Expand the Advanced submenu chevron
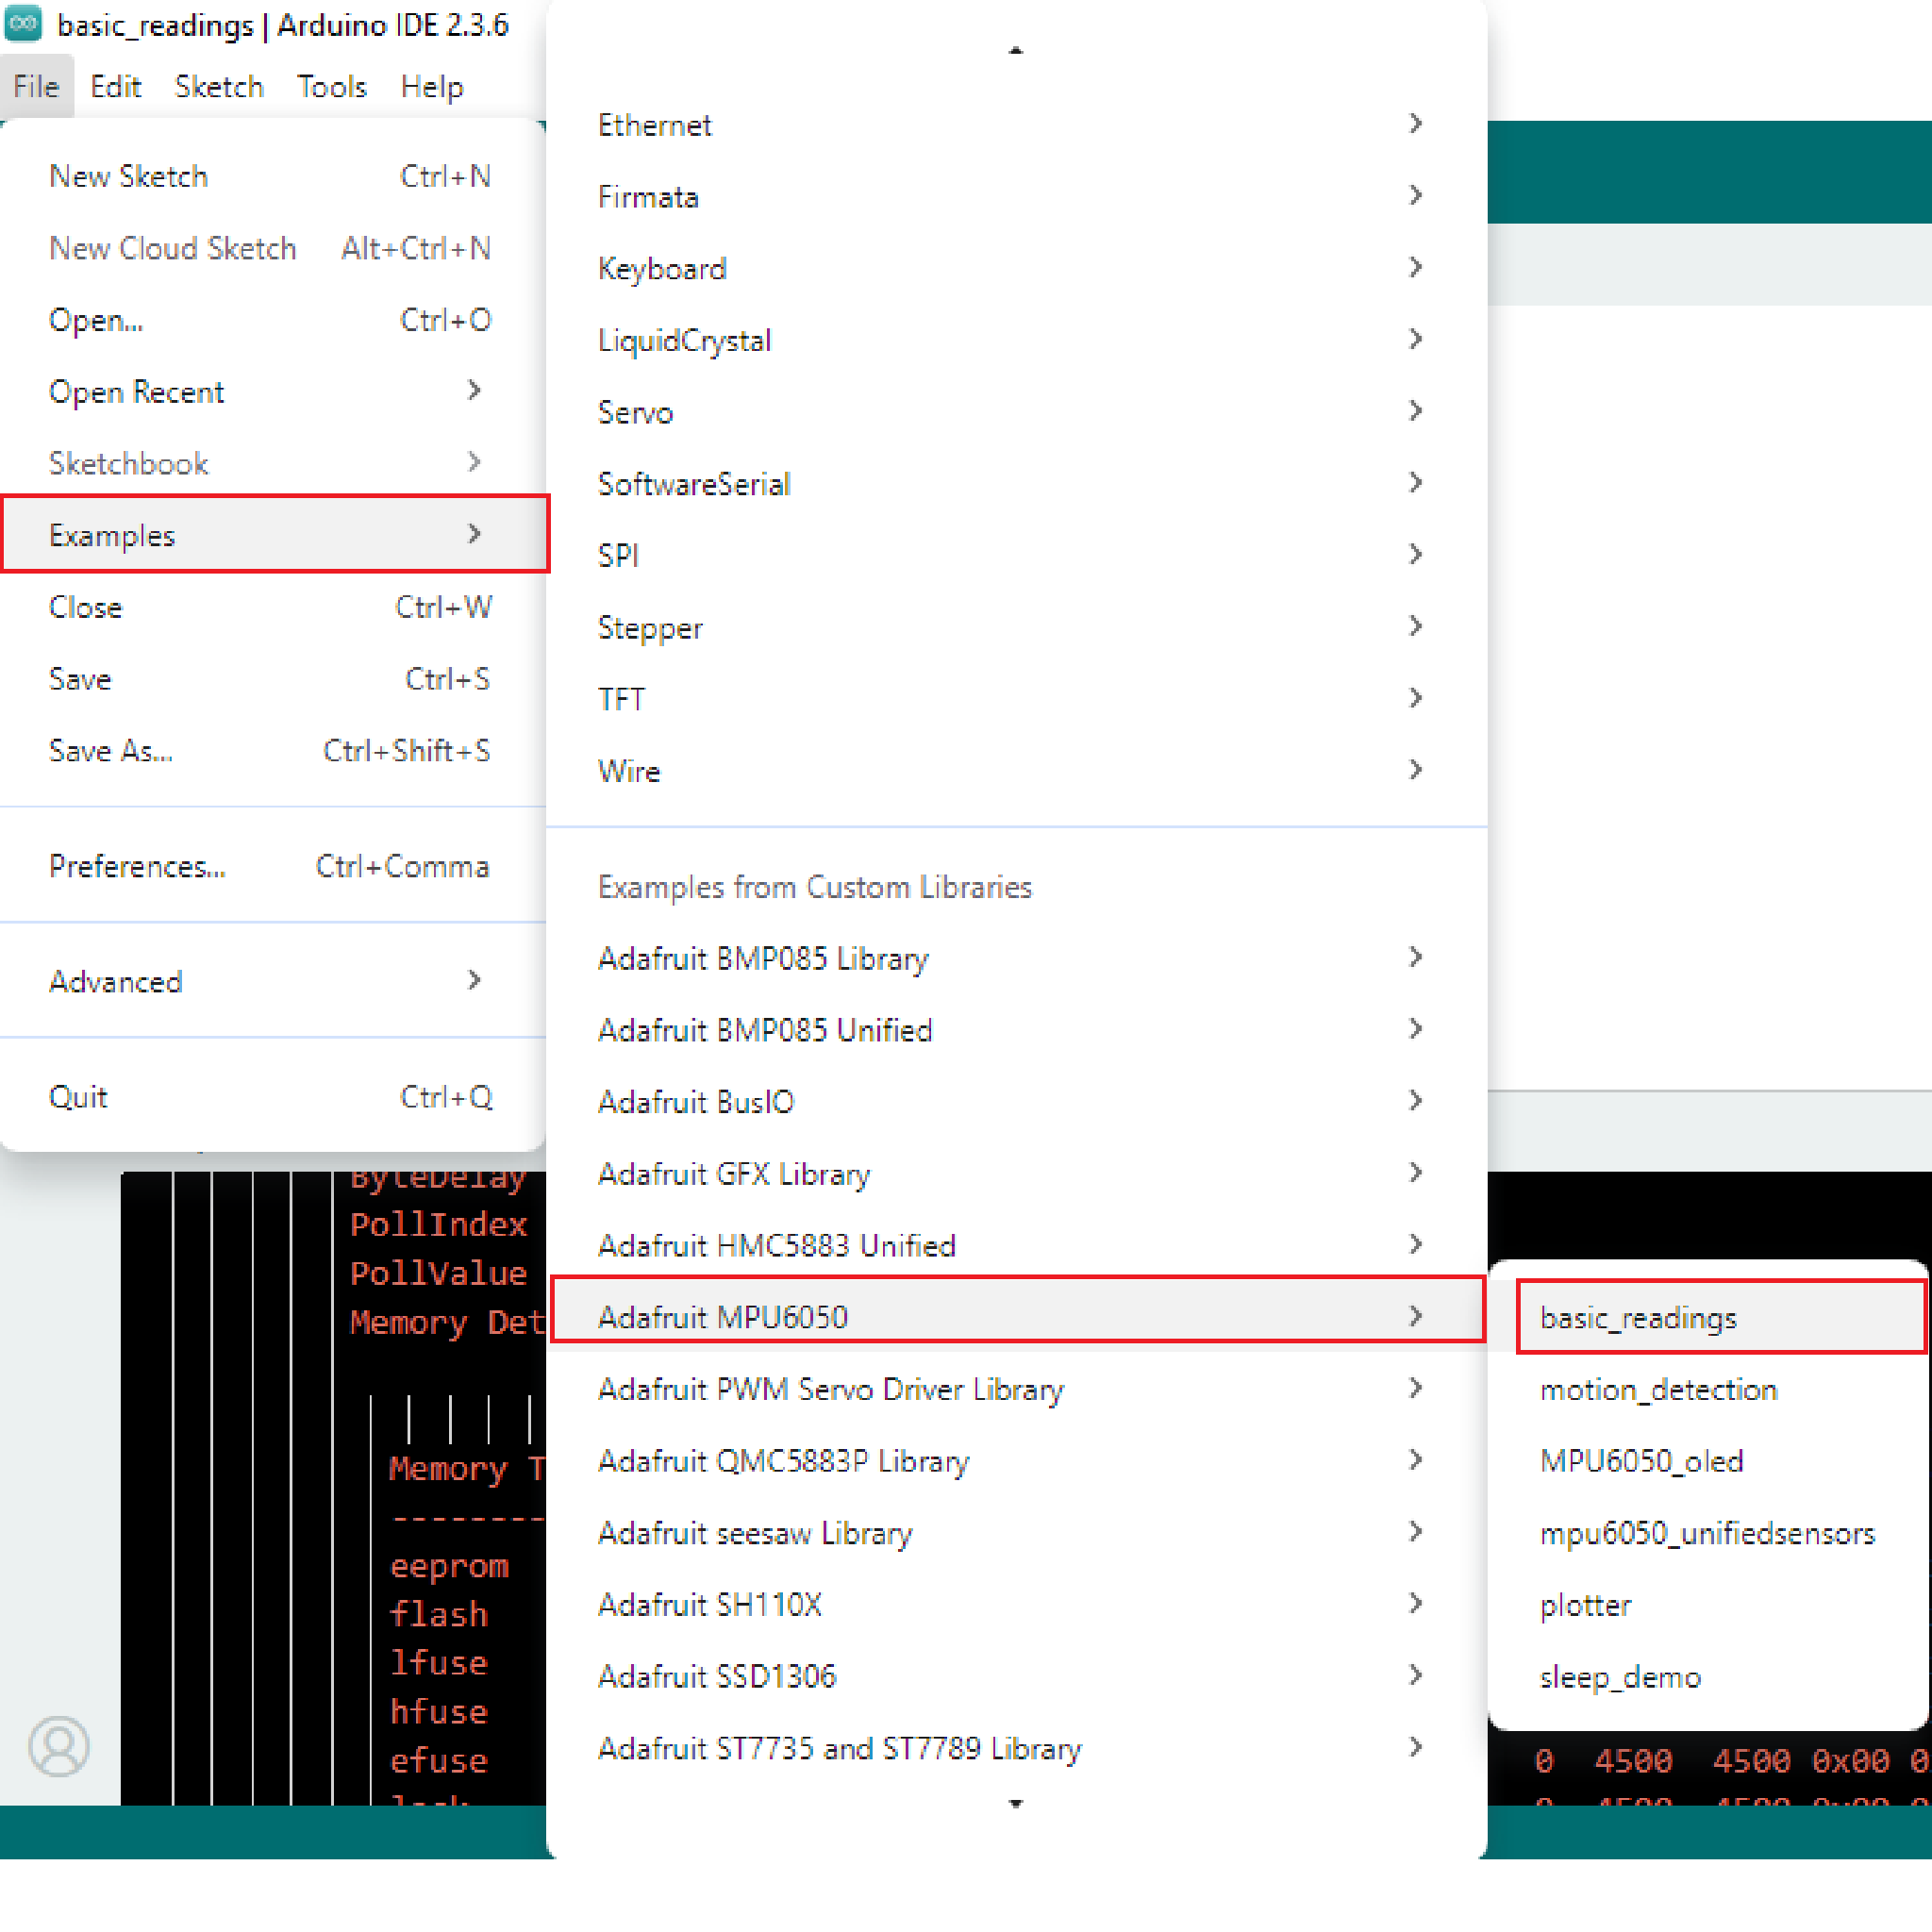 (x=474, y=981)
